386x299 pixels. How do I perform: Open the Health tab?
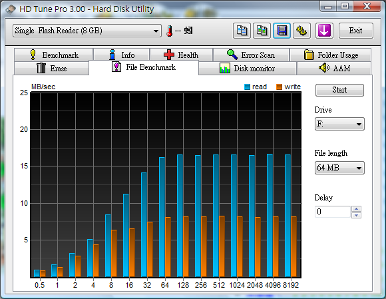click(181, 55)
